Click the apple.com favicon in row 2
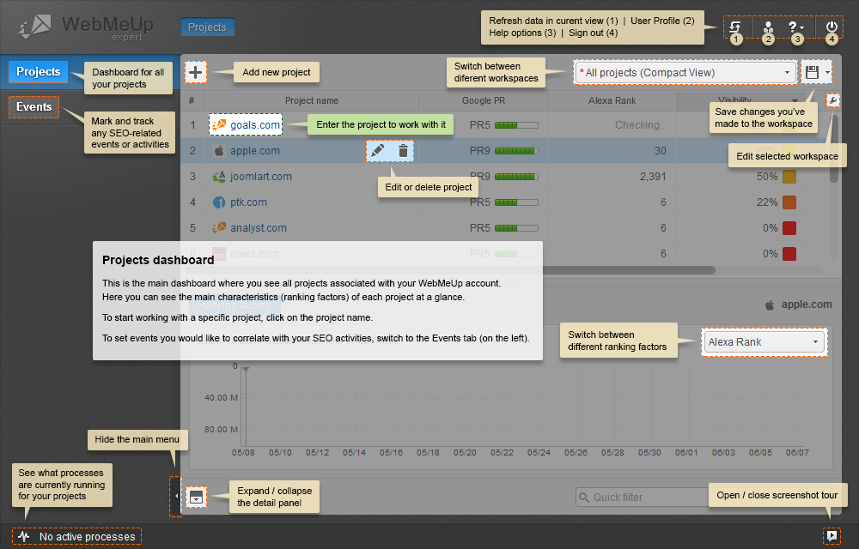 pos(218,151)
